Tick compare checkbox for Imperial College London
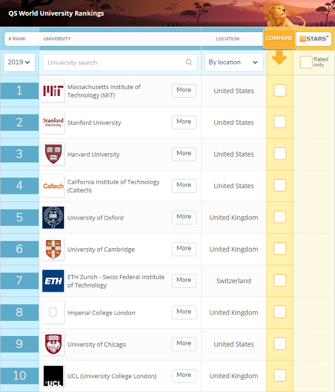 click(280, 312)
